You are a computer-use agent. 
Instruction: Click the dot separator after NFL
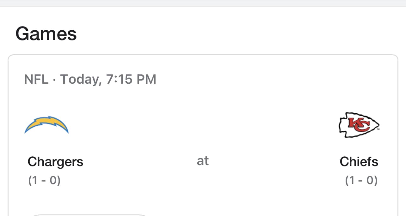pos(54,80)
